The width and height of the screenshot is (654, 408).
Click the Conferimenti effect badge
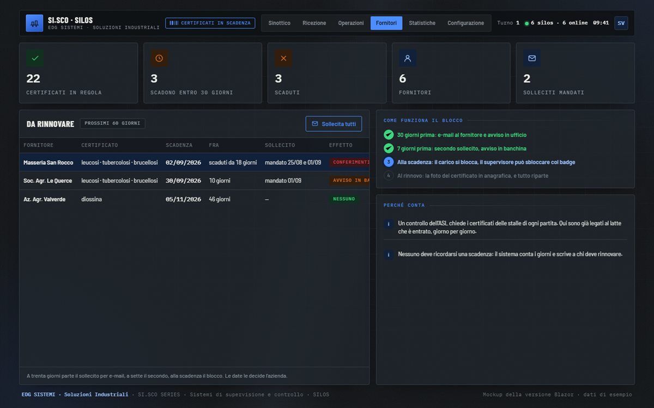click(x=350, y=162)
